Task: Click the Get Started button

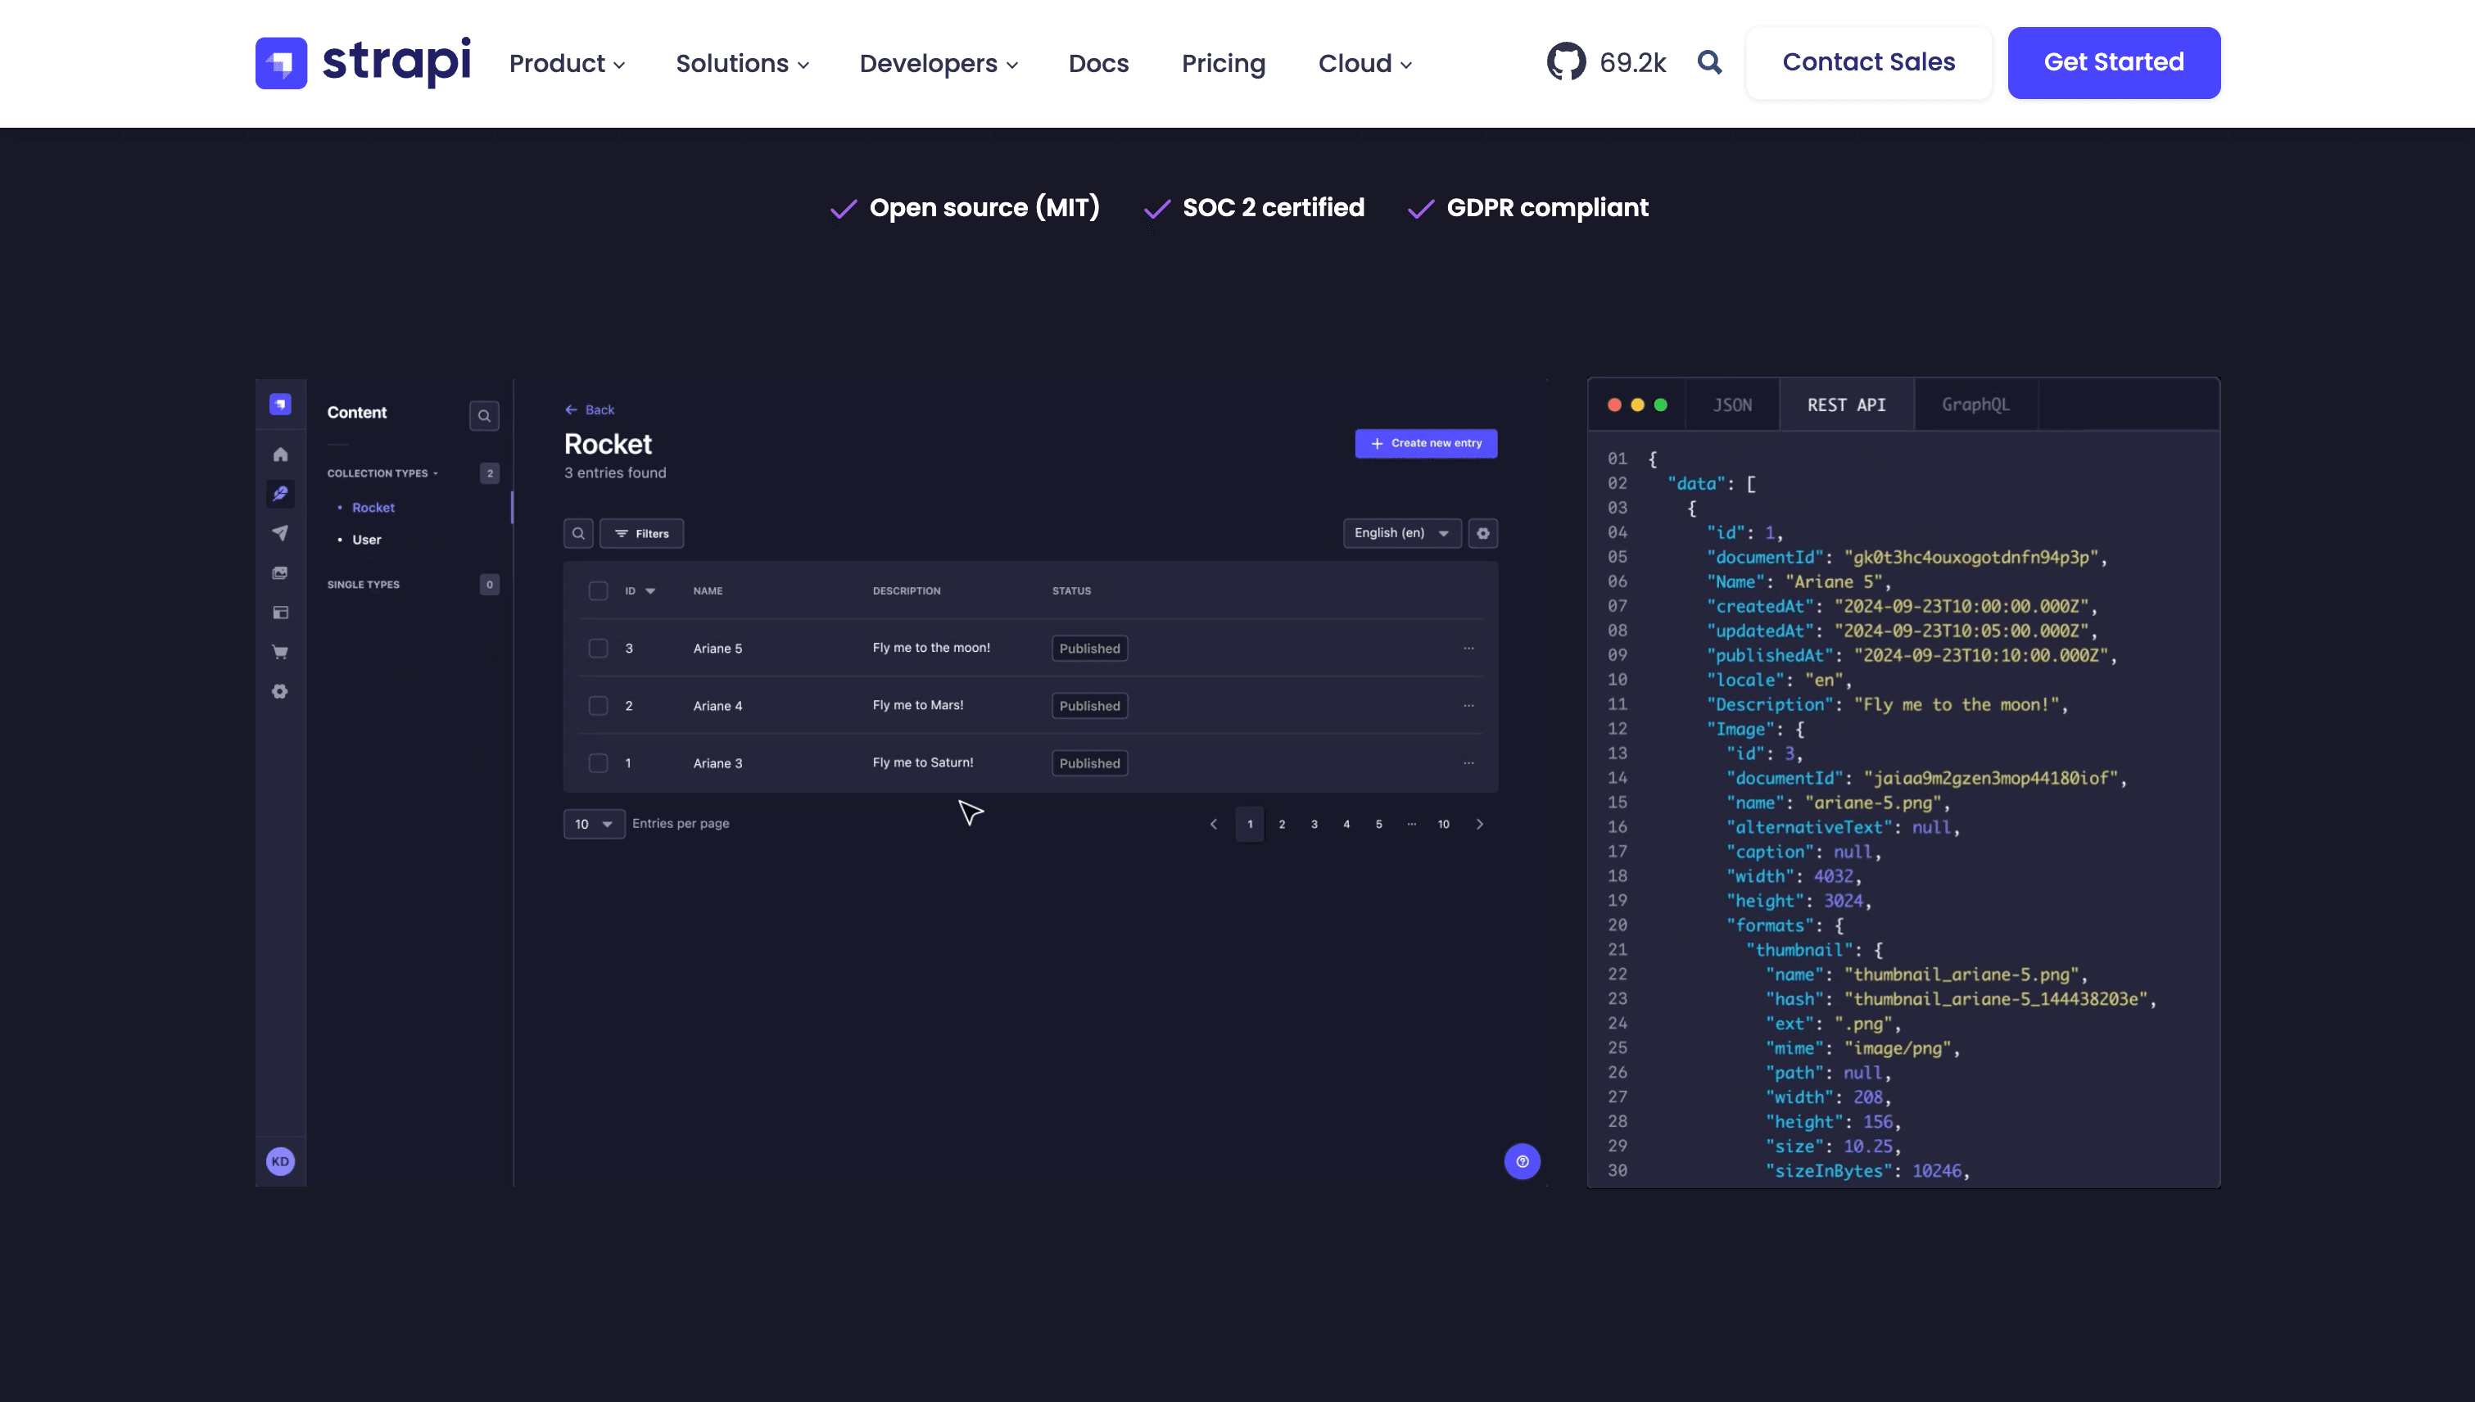Action: pyautogui.click(x=2114, y=62)
